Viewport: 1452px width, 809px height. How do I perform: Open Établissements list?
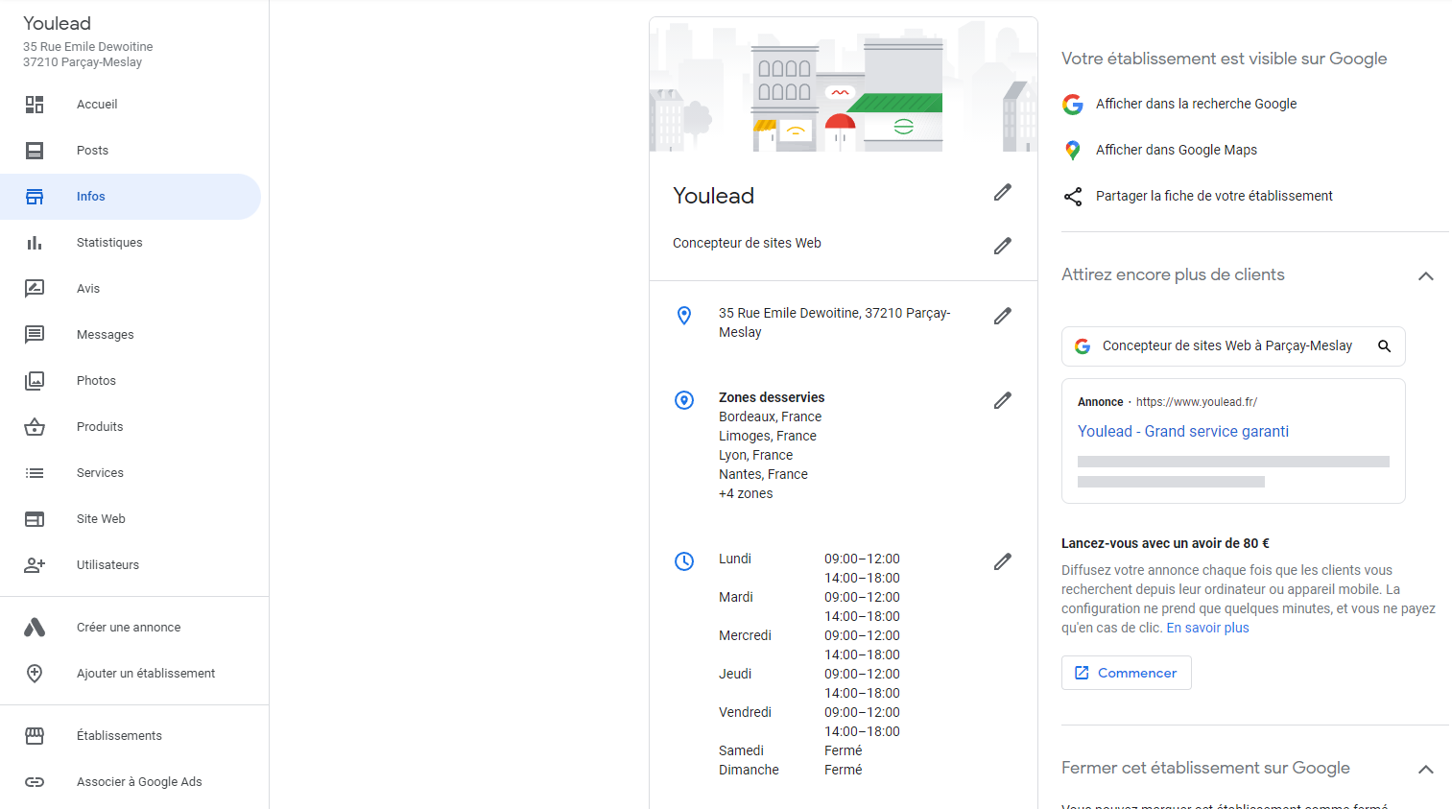pos(131,736)
